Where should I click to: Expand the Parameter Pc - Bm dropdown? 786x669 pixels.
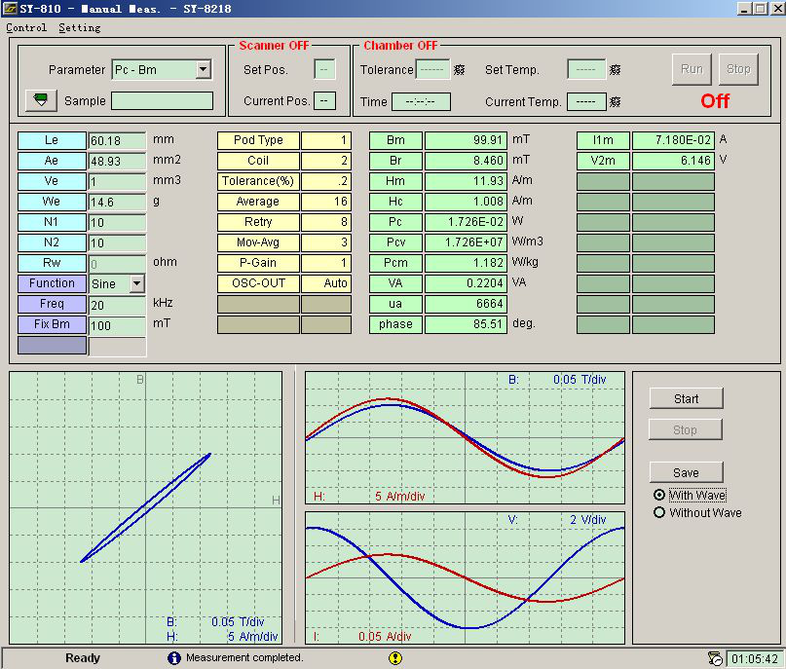click(x=203, y=69)
